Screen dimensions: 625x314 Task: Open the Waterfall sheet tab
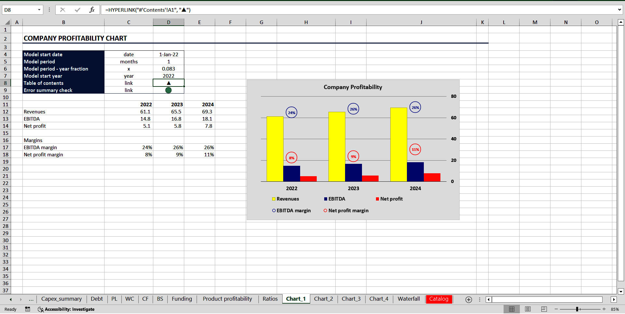[409, 299]
